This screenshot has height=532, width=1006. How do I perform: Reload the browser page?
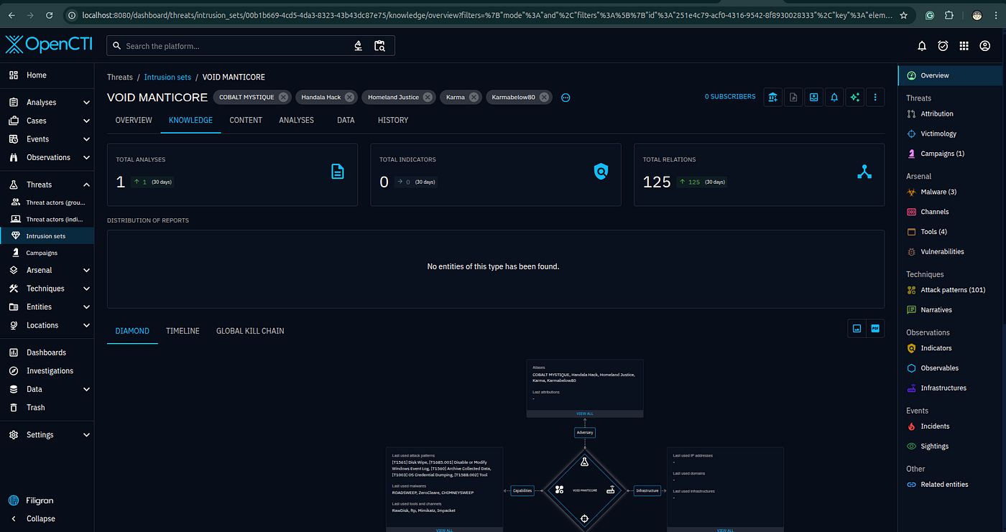[49, 14]
